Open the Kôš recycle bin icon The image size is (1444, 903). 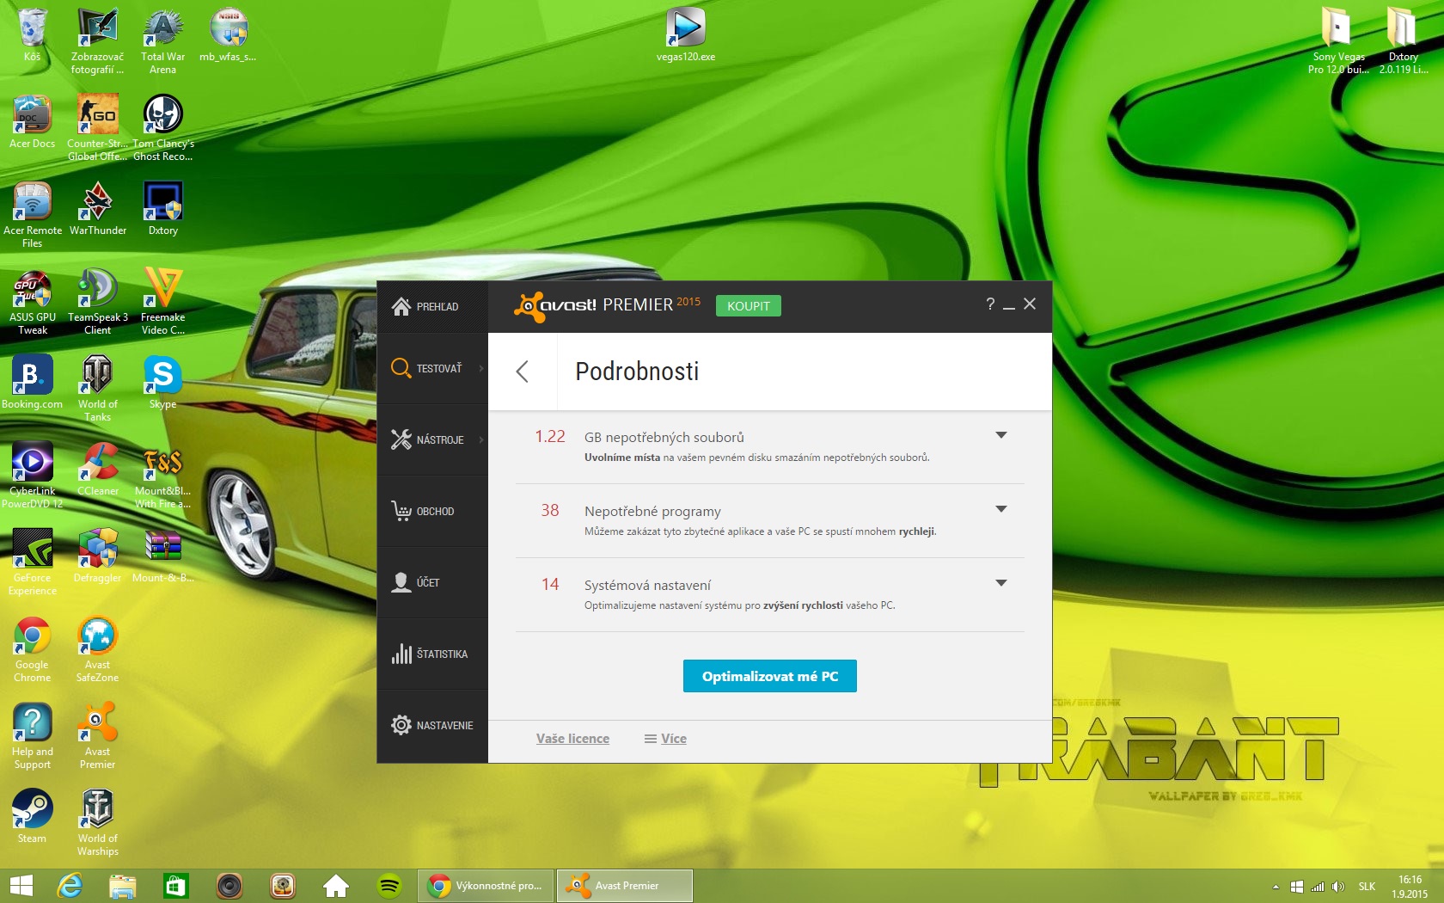[32, 36]
